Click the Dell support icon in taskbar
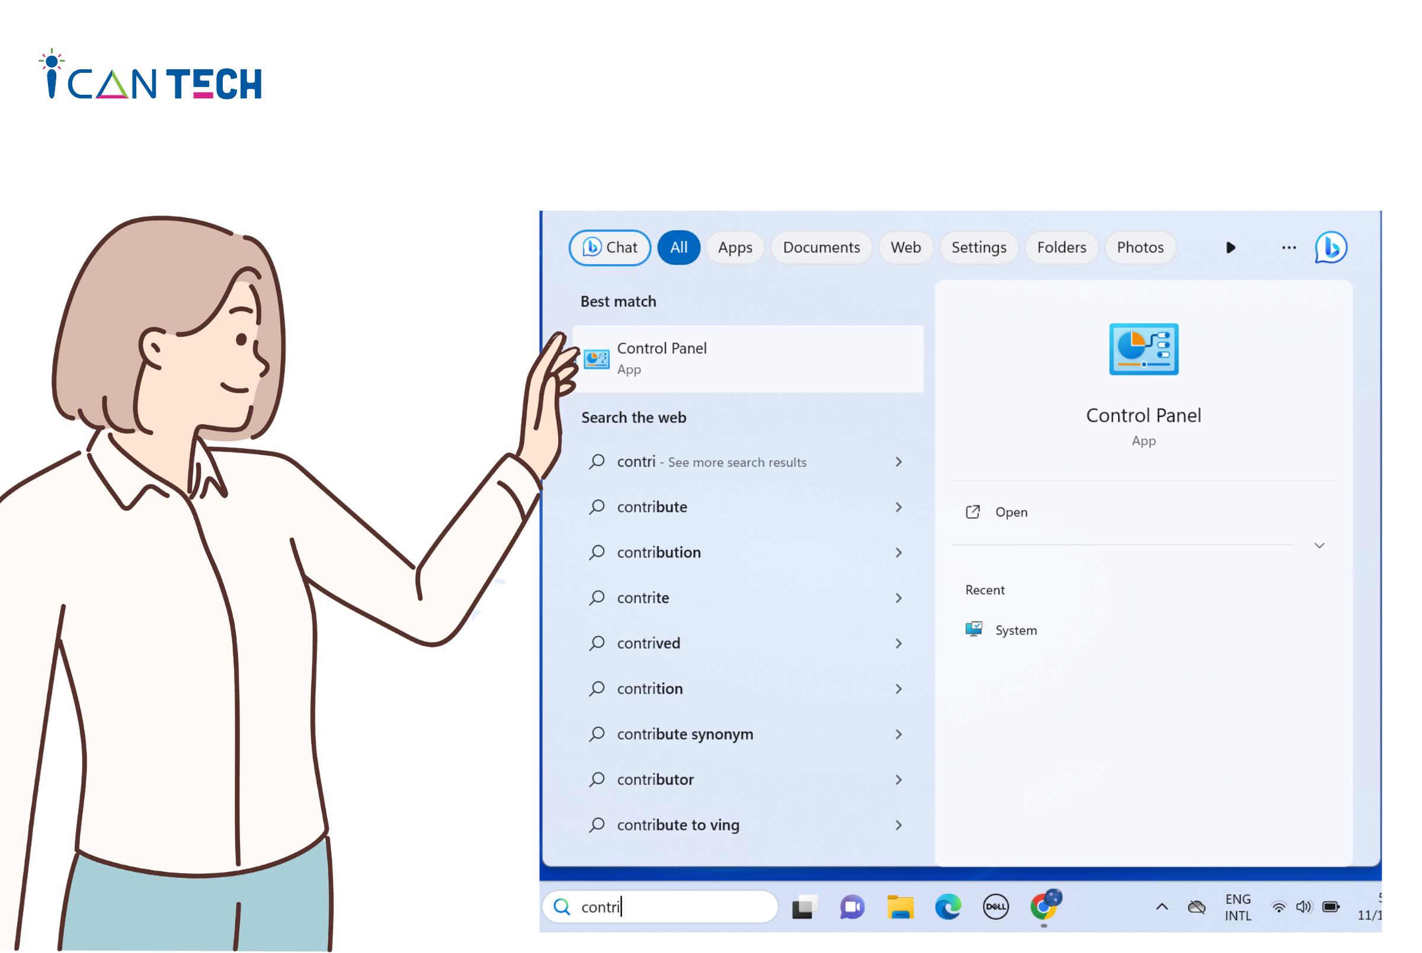1422x953 pixels. [998, 906]
